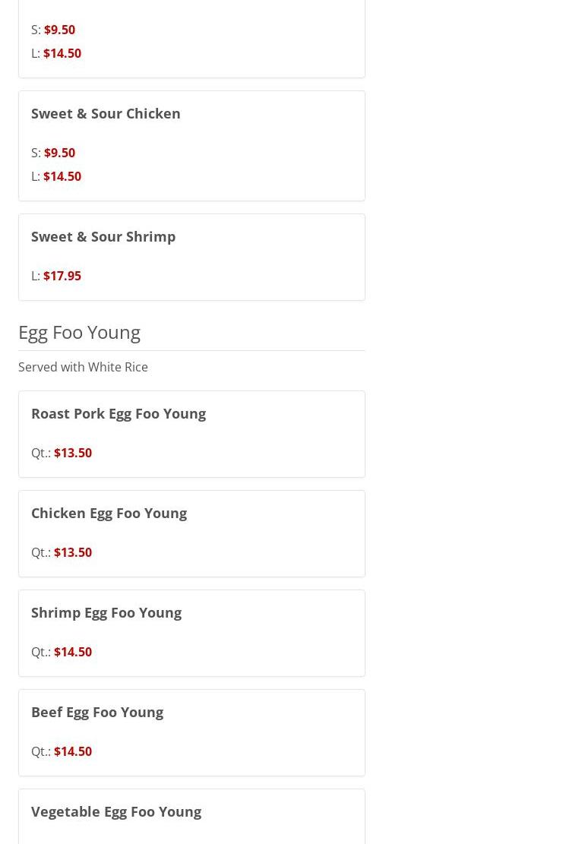Open the Sweet & Sour Shrimp item
Screen dimensions: 585x844
(x=103, y=236)
